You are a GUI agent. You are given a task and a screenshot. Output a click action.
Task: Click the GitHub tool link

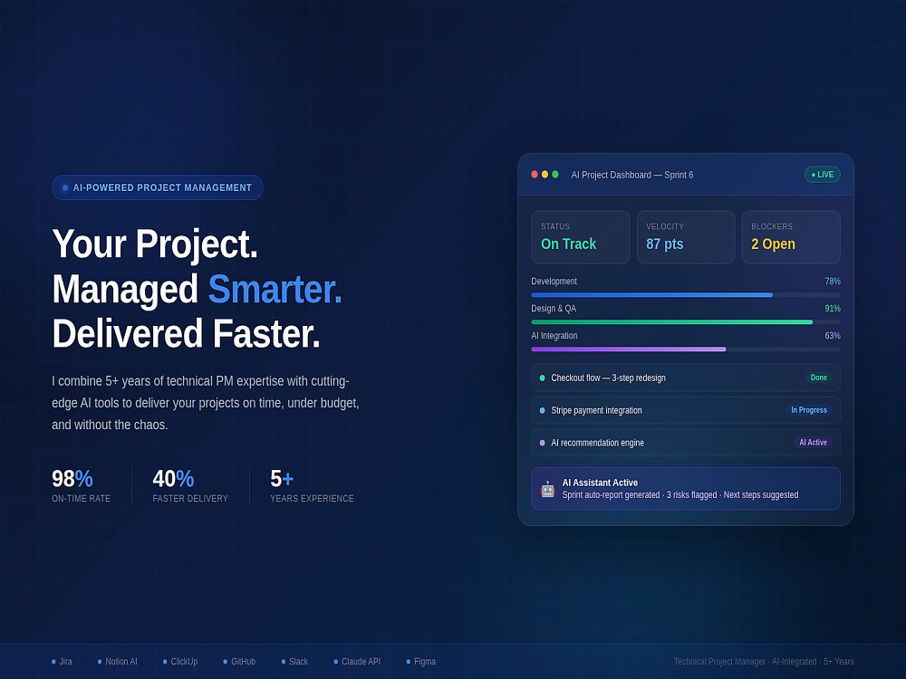point(239,662)
